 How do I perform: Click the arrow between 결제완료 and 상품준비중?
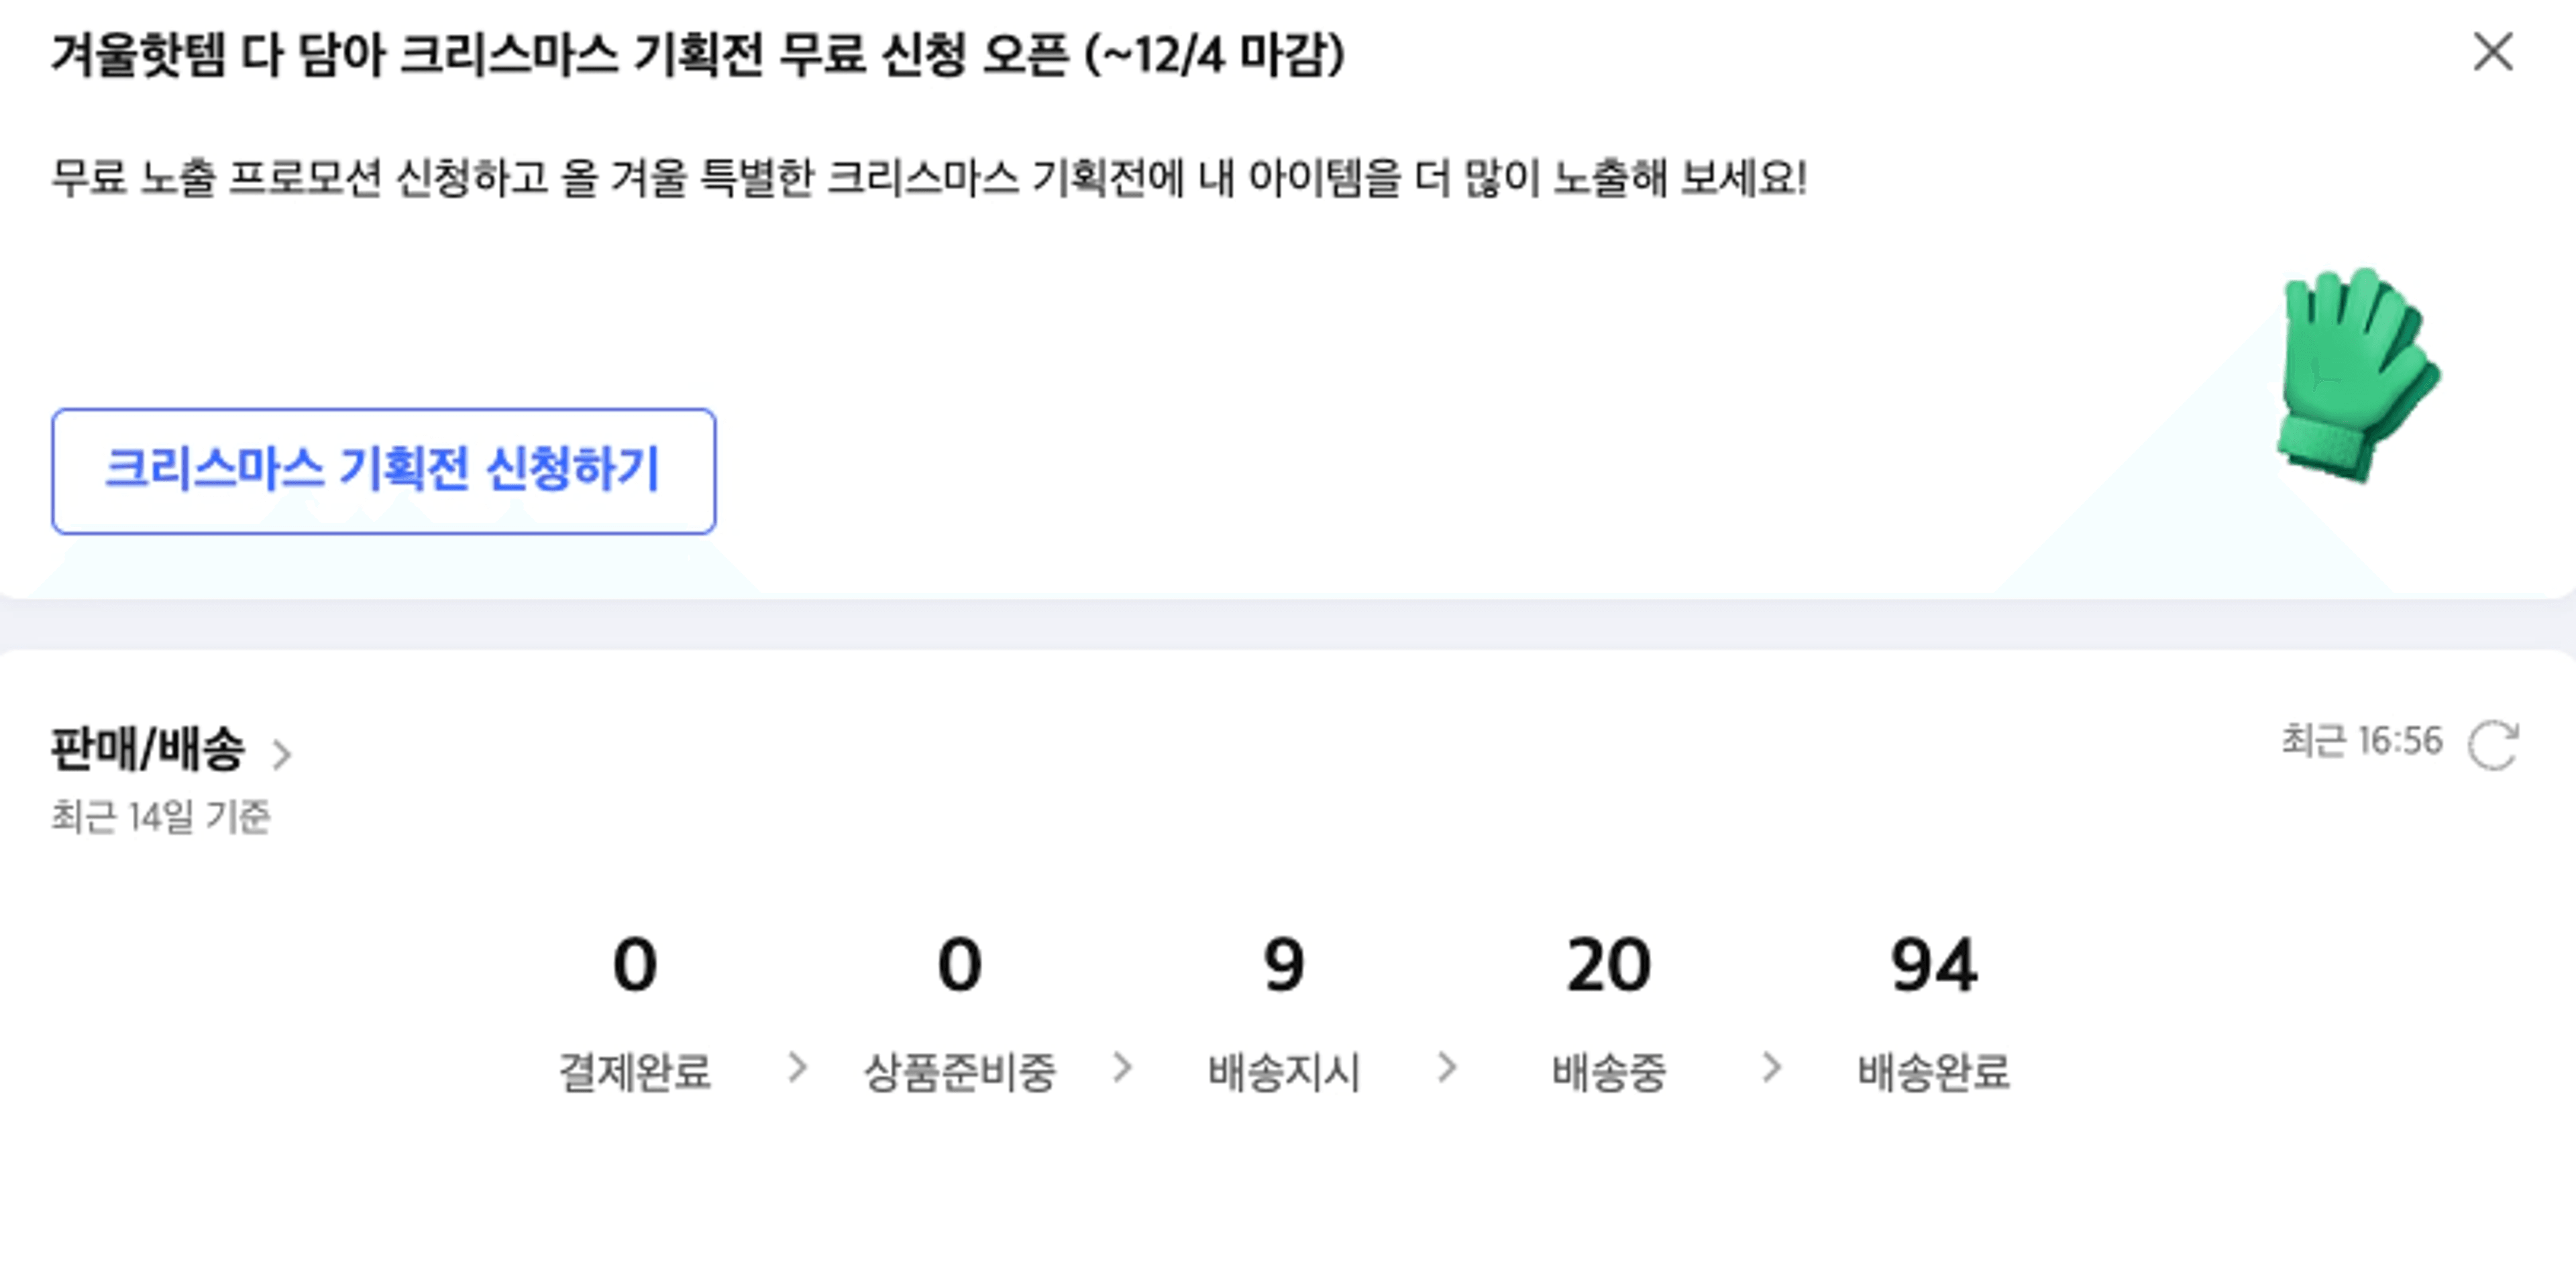797,1067
